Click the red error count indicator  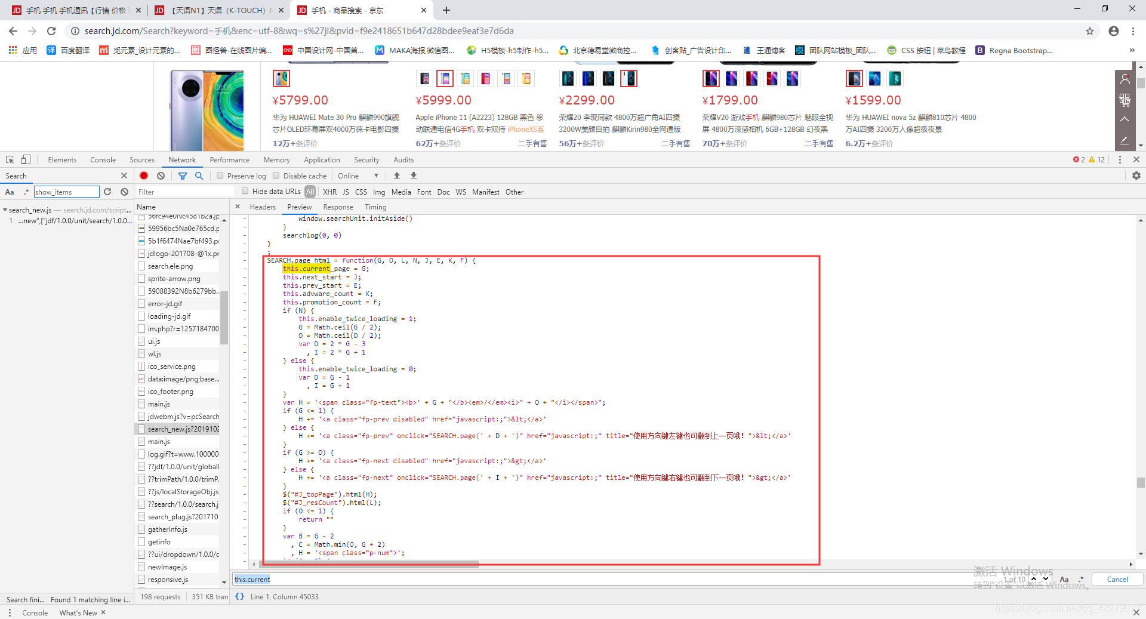1079,160
